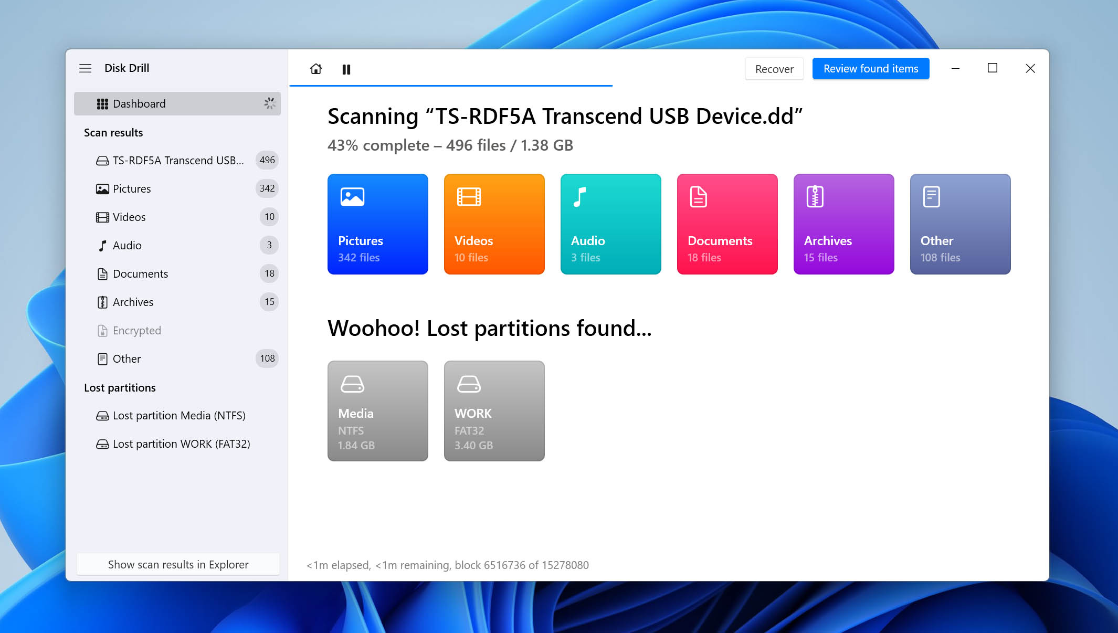This screenshot has height=633, width=1118.
Task: Open Lost partition WORK (FAT32)
Action: 177,444
